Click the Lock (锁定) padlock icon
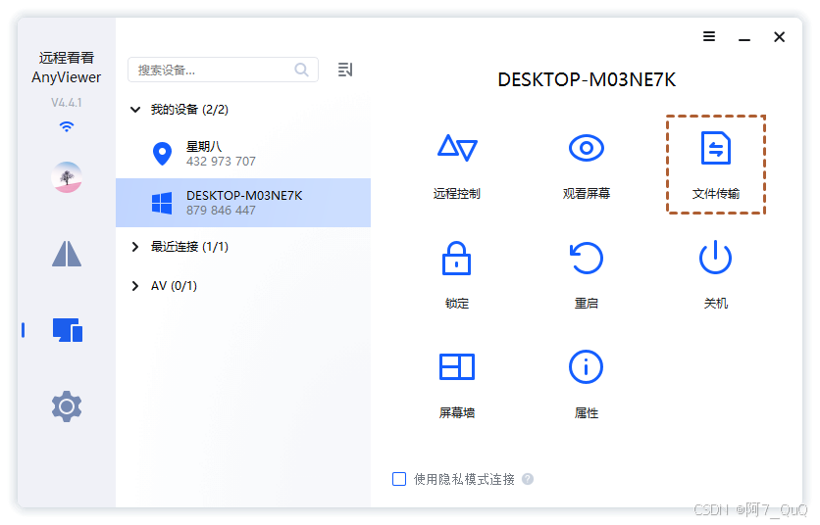Screen dimensions: 820x525 [x=456, y=258]
